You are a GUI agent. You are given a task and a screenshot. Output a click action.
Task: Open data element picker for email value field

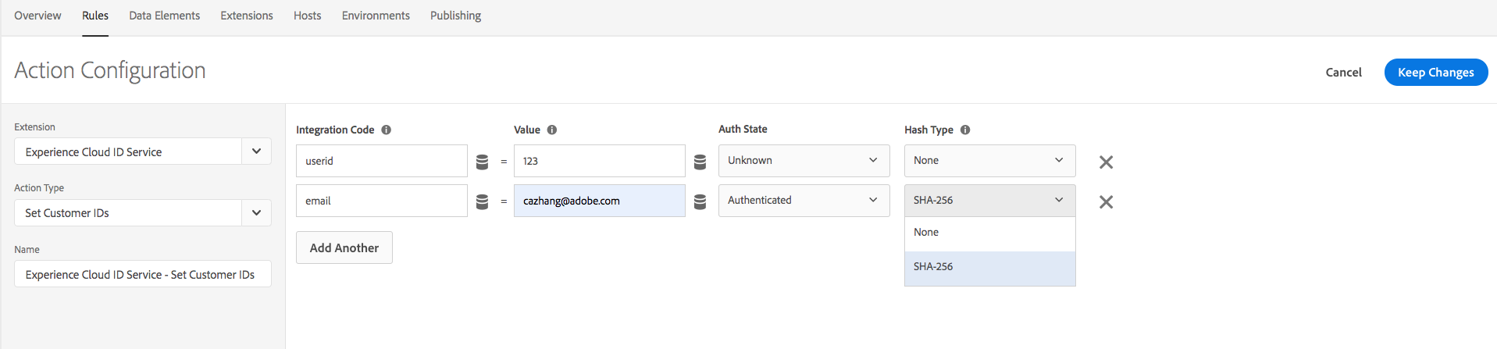coord(700,201)
